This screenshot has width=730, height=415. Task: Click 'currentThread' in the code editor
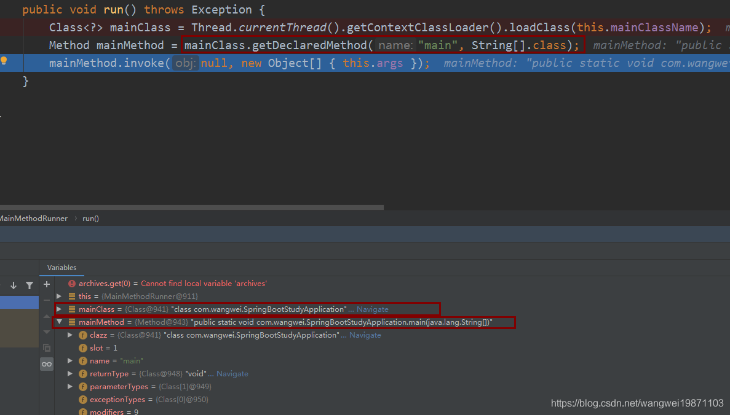pyautogui.click(x=283, y=28)
